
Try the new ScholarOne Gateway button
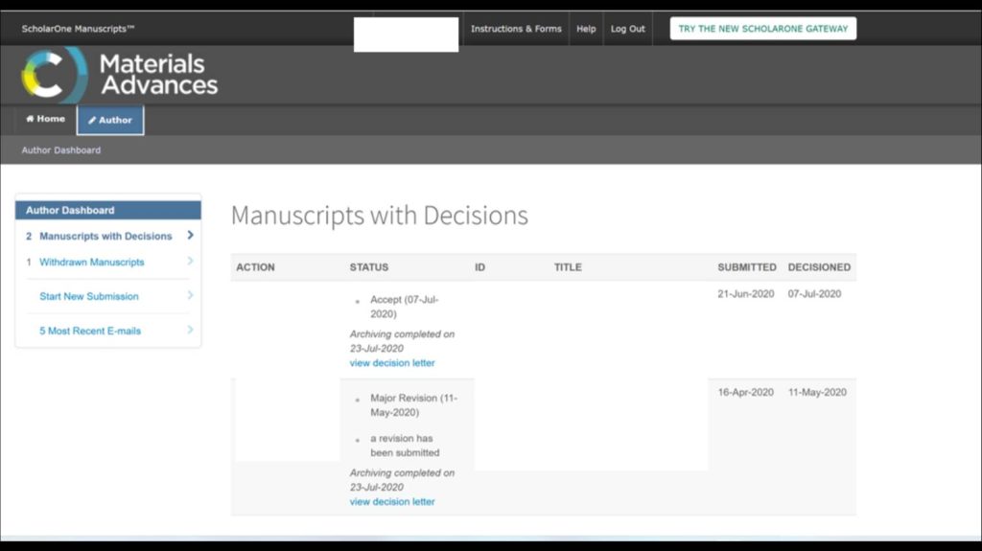coord(762,29)
